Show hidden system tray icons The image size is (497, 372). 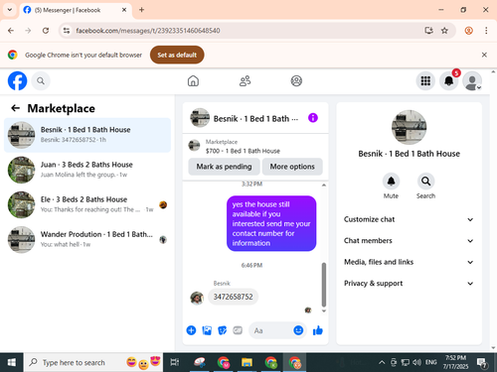pyautogui.click(x=382, y=362)
